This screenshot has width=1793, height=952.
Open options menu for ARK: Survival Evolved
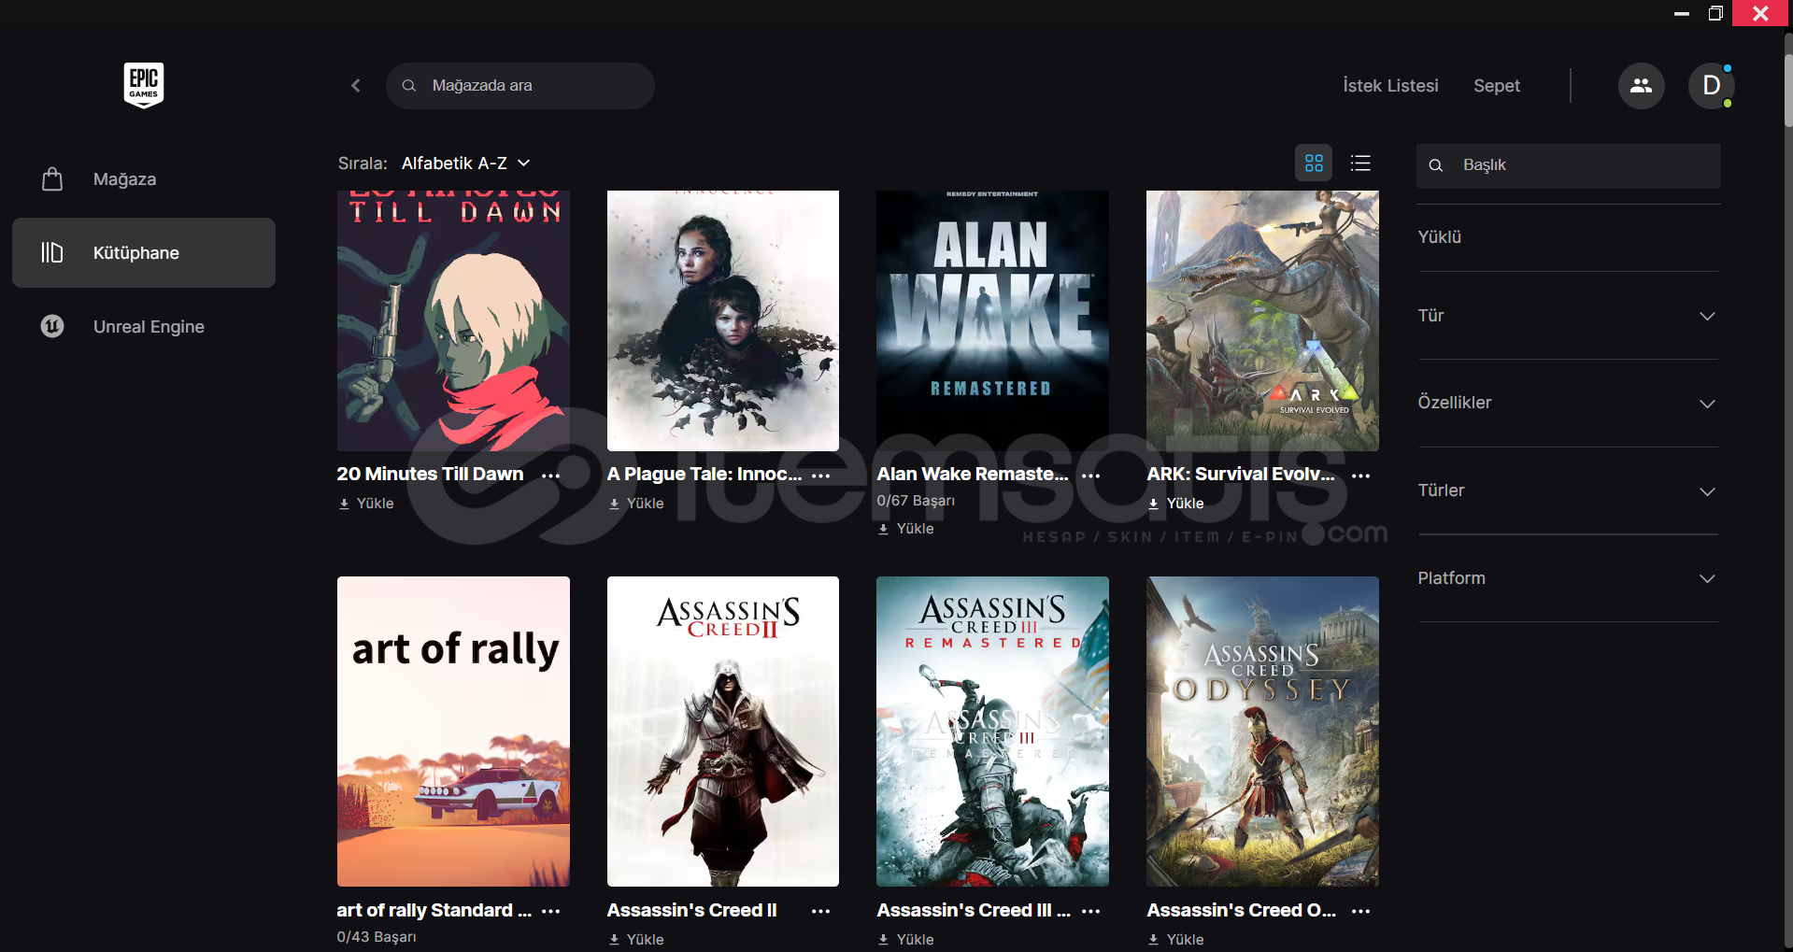point(1361,476)
